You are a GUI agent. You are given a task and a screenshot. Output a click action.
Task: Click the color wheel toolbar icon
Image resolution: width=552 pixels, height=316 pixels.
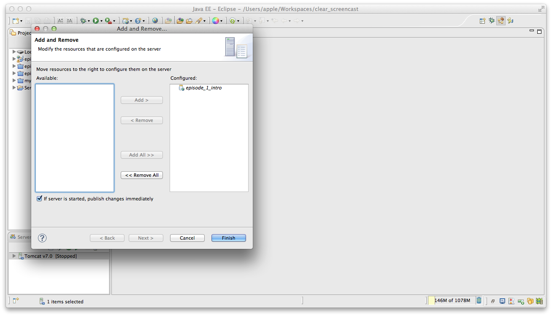tap(216, 20)
